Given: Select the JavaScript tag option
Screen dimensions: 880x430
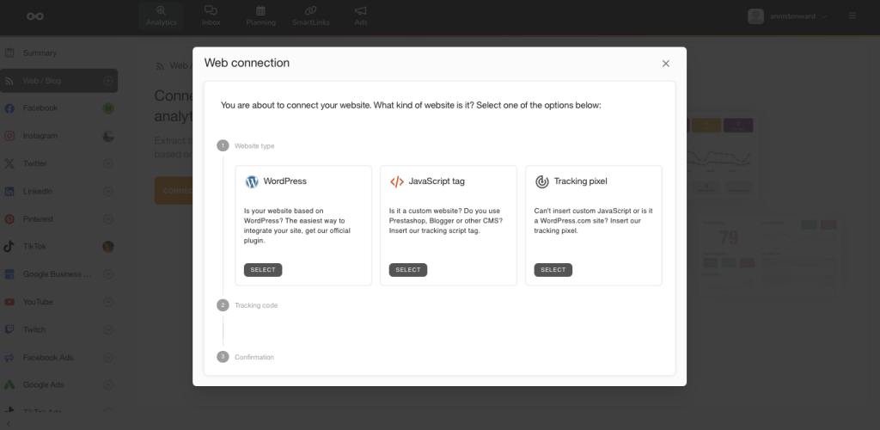Looking at the screenshot, I should (x=408, y=270).
